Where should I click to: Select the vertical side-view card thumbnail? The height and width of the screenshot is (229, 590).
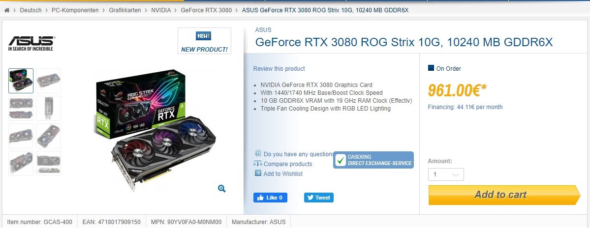[49, 108]
